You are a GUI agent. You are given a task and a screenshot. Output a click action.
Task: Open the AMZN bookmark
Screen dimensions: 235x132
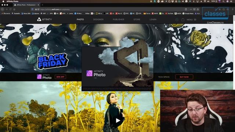pos(178,14)
